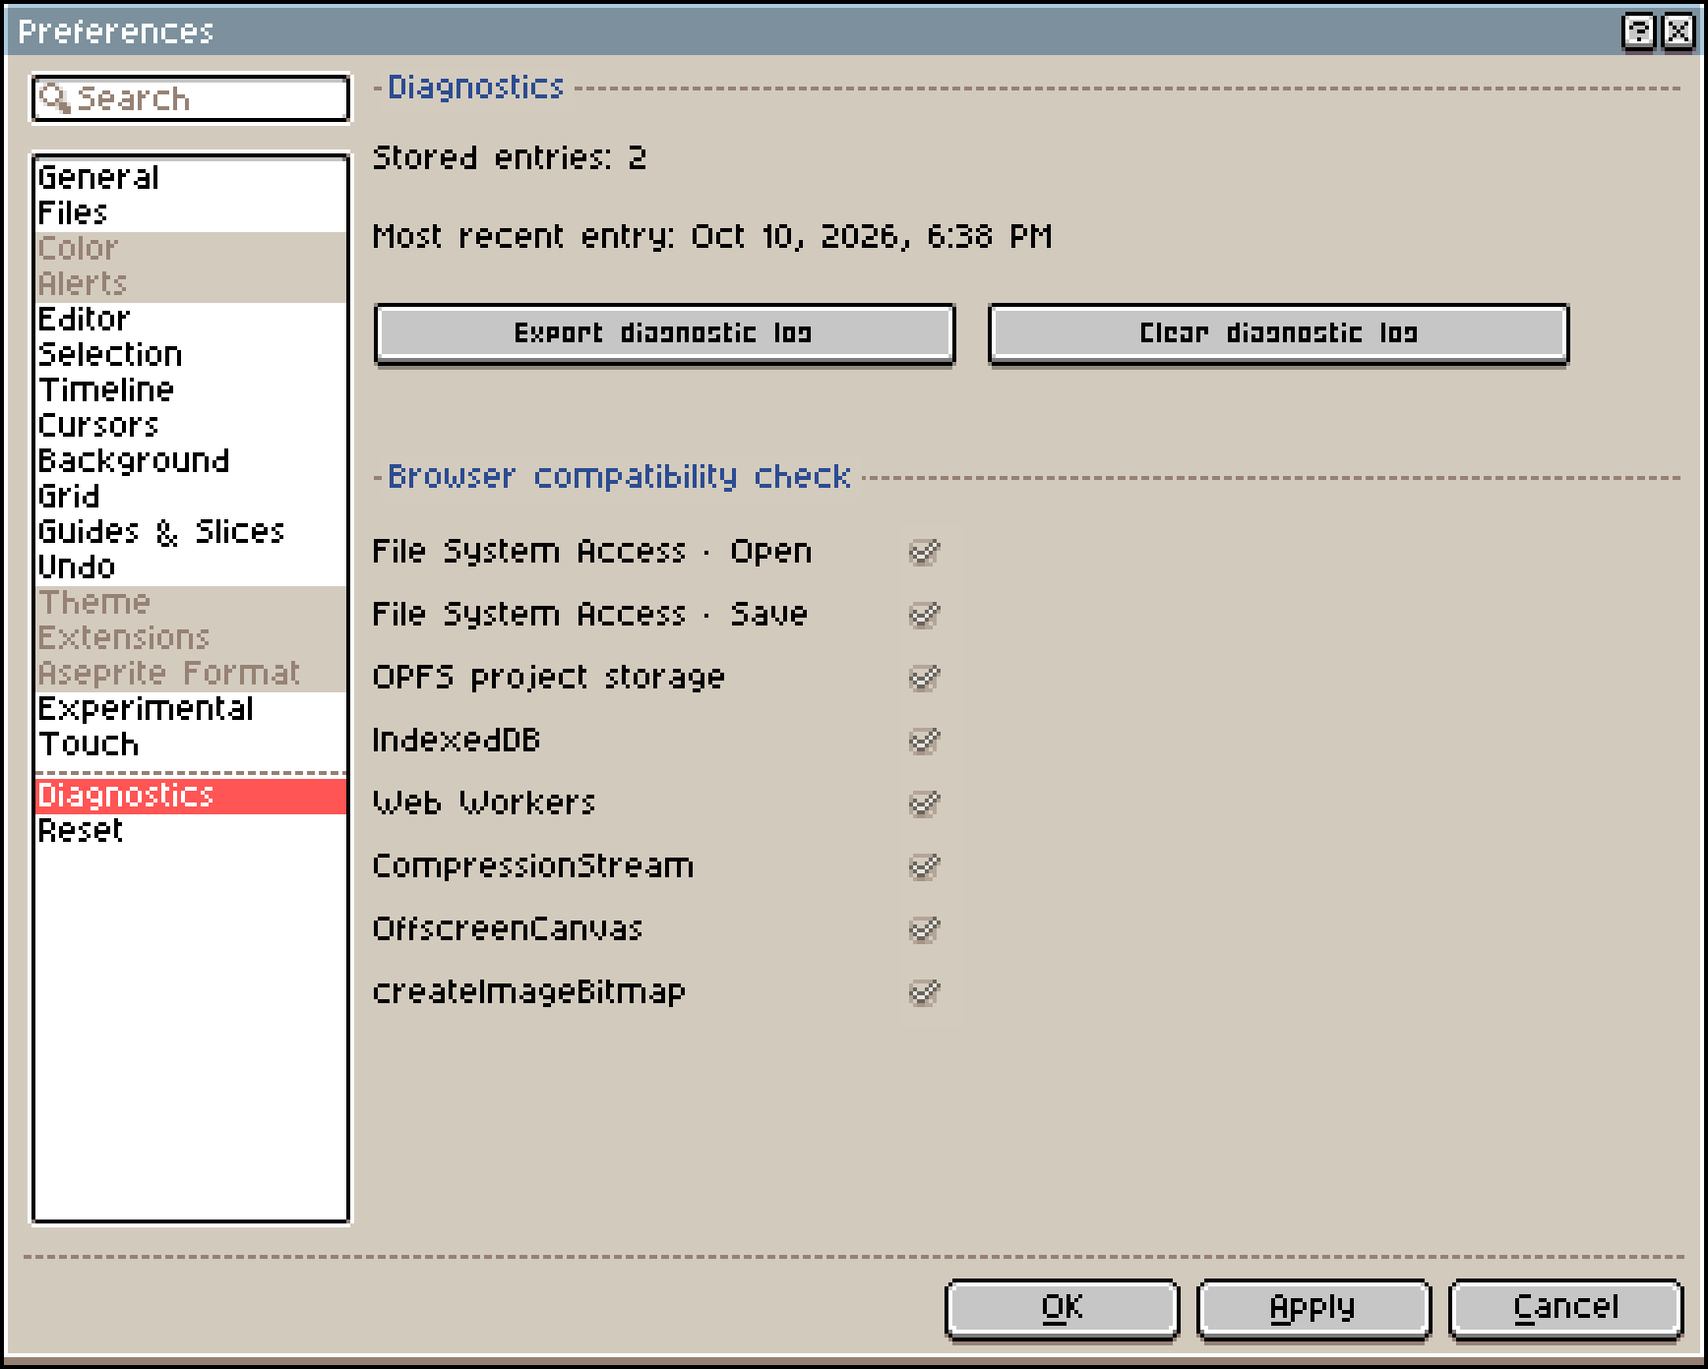Select the highlighted Diagnostics section

tap(191, 796)
